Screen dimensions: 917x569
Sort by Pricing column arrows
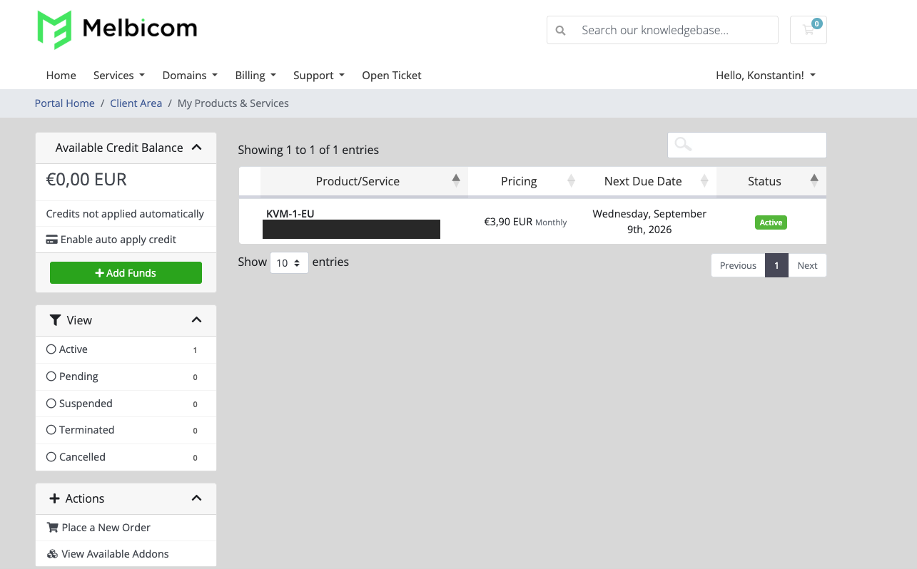571,180
